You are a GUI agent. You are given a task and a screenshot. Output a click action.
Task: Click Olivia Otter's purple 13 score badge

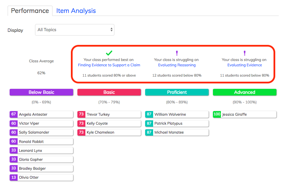14,177
